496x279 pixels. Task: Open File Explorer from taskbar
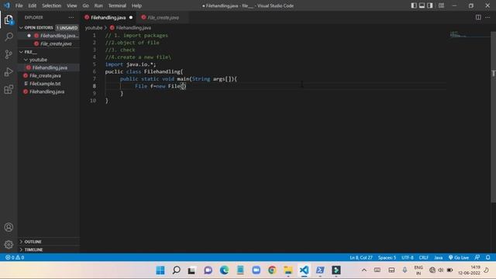[288, 270]
